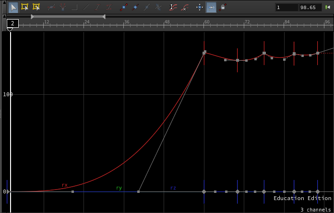The height and width of the screenshot is (213, 334).
Task: Collapse the range bar using its left arrow
Action: (x=4, y=16)
